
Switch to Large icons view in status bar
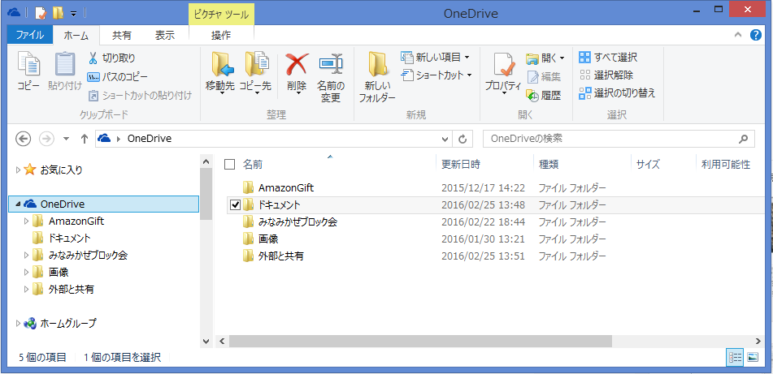coord(753,357)
